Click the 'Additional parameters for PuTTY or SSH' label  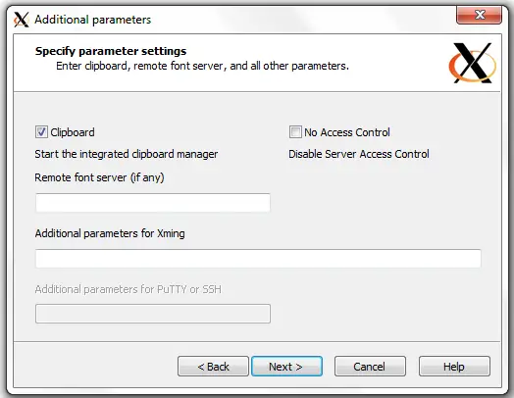pyautogui.click(x=128, y=289)
